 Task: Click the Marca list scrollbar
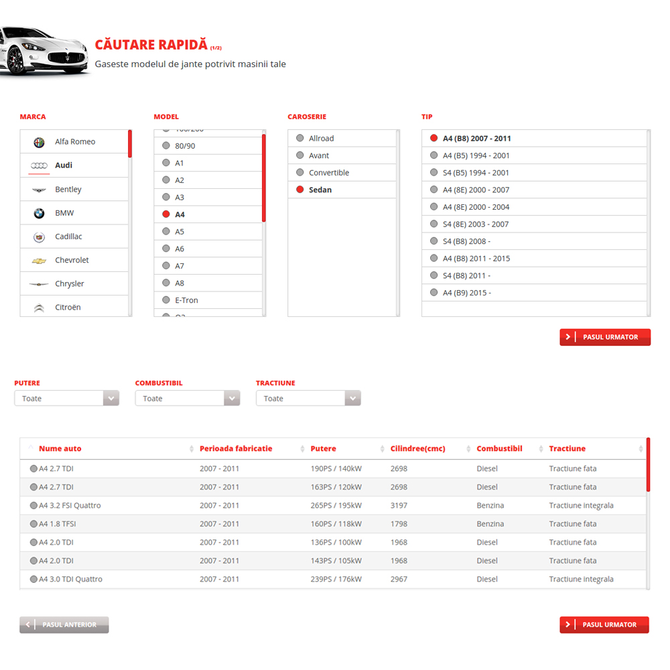point(130,144)
